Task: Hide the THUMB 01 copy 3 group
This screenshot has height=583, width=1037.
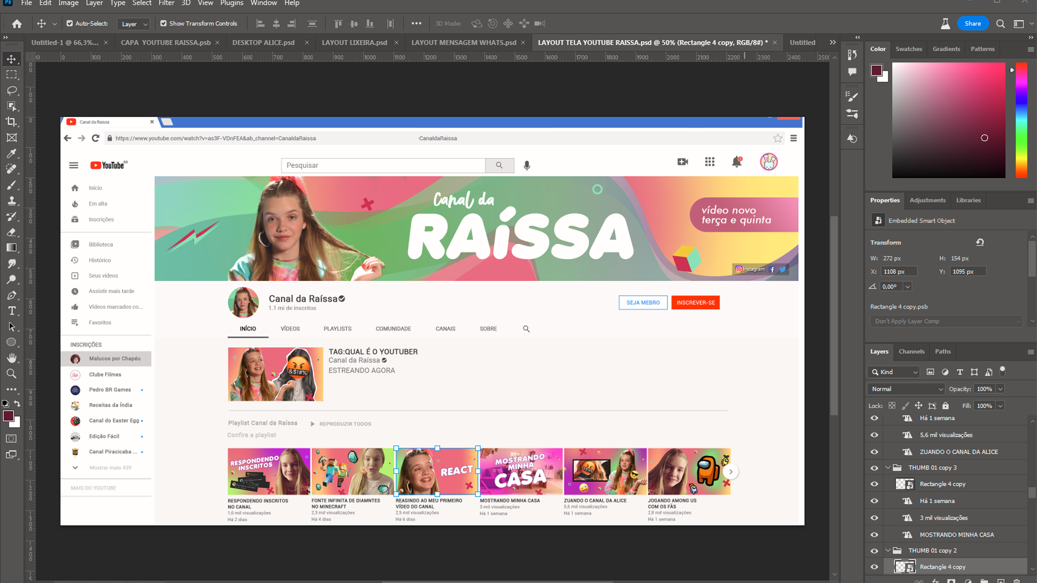Action: pyautogui.click(x=874, y=468)
